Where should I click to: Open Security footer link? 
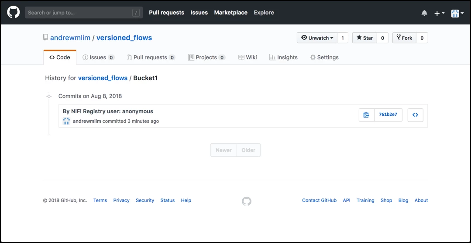click(145, 200)
